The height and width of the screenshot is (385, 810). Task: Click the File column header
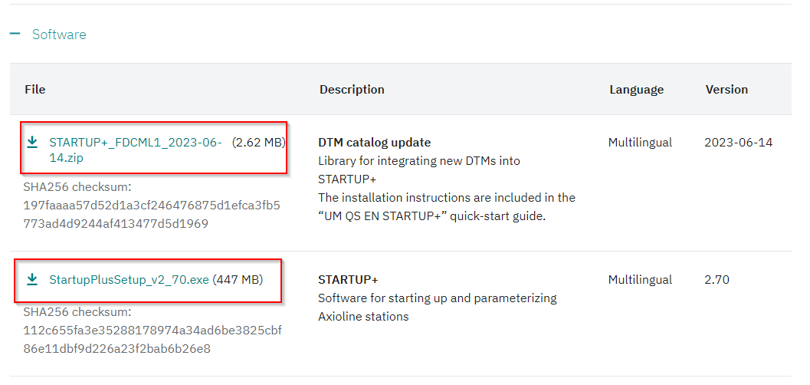pyautogui.click(x=35, y=90)
